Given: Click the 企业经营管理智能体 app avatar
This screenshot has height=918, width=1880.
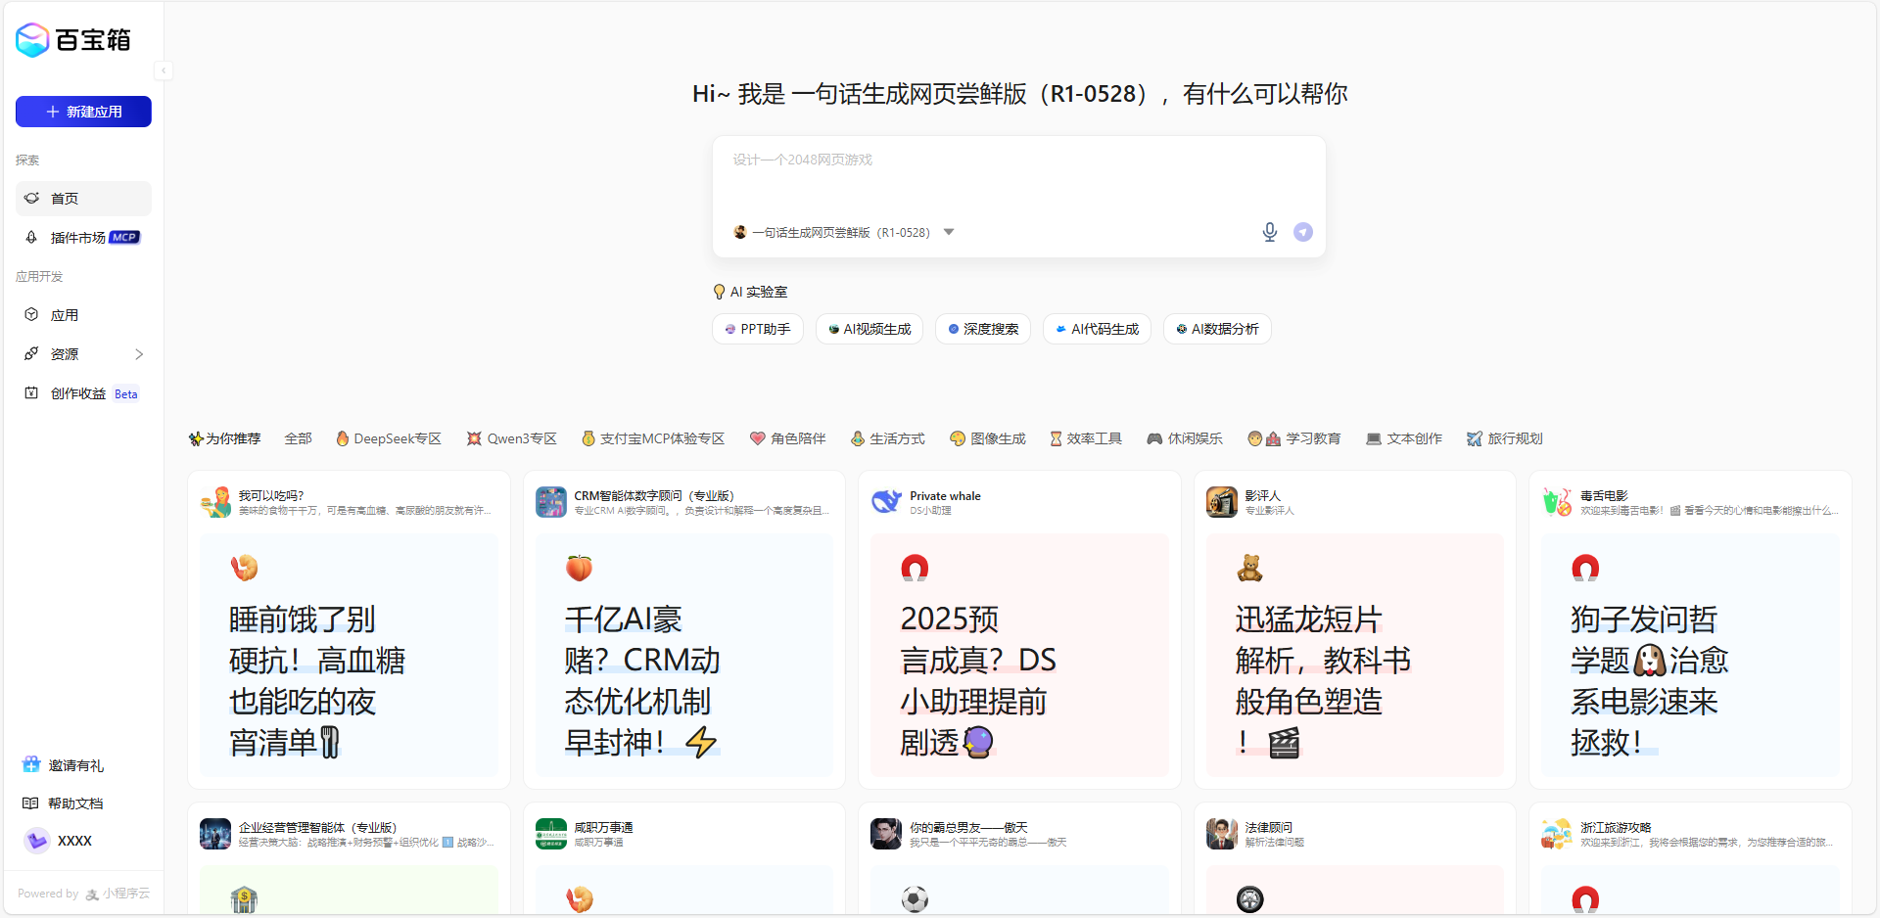Looking at the screenshot, I should tap(215, 834).
